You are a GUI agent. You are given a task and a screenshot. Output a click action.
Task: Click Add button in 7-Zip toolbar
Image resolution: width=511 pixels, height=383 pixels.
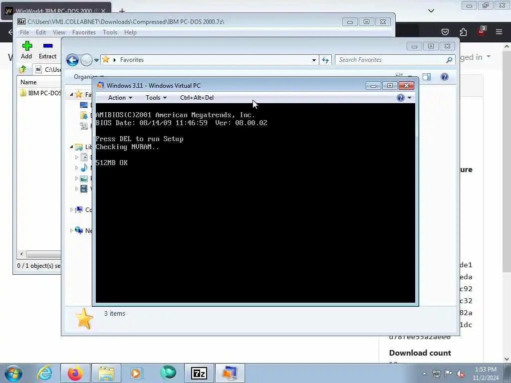pos(27,50)
